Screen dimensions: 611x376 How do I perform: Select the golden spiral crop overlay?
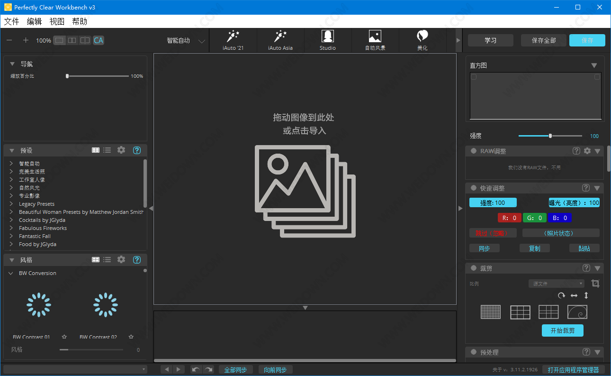[x=577, y=312]
